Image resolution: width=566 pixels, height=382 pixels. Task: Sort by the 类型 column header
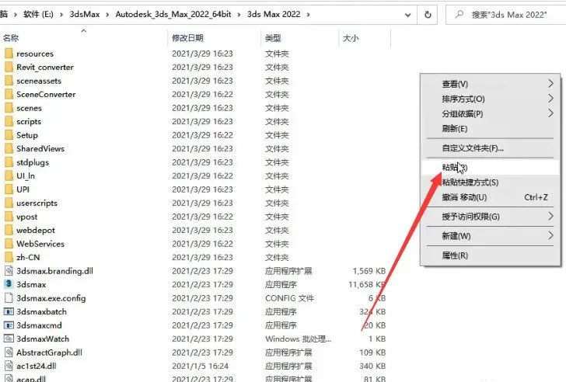tap(273, 38)
